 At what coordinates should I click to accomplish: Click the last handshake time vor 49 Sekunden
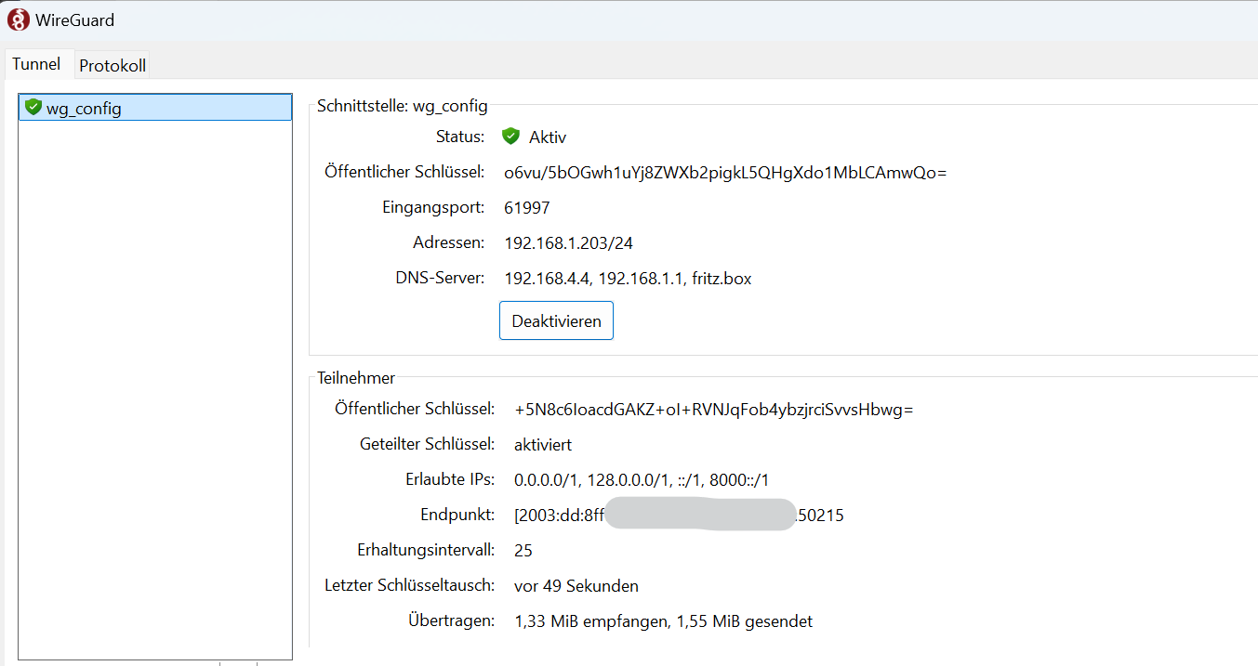pos(576,586)
